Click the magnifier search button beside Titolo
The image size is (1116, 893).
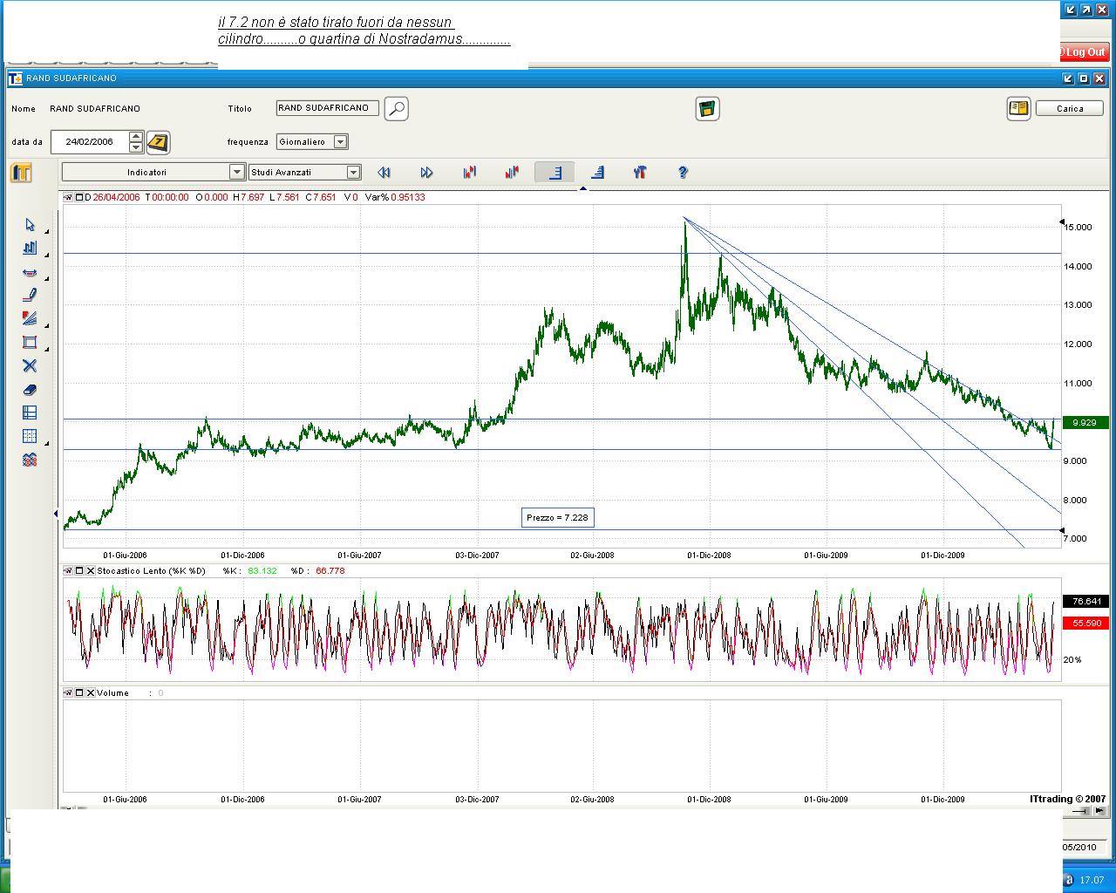point(396,109)
